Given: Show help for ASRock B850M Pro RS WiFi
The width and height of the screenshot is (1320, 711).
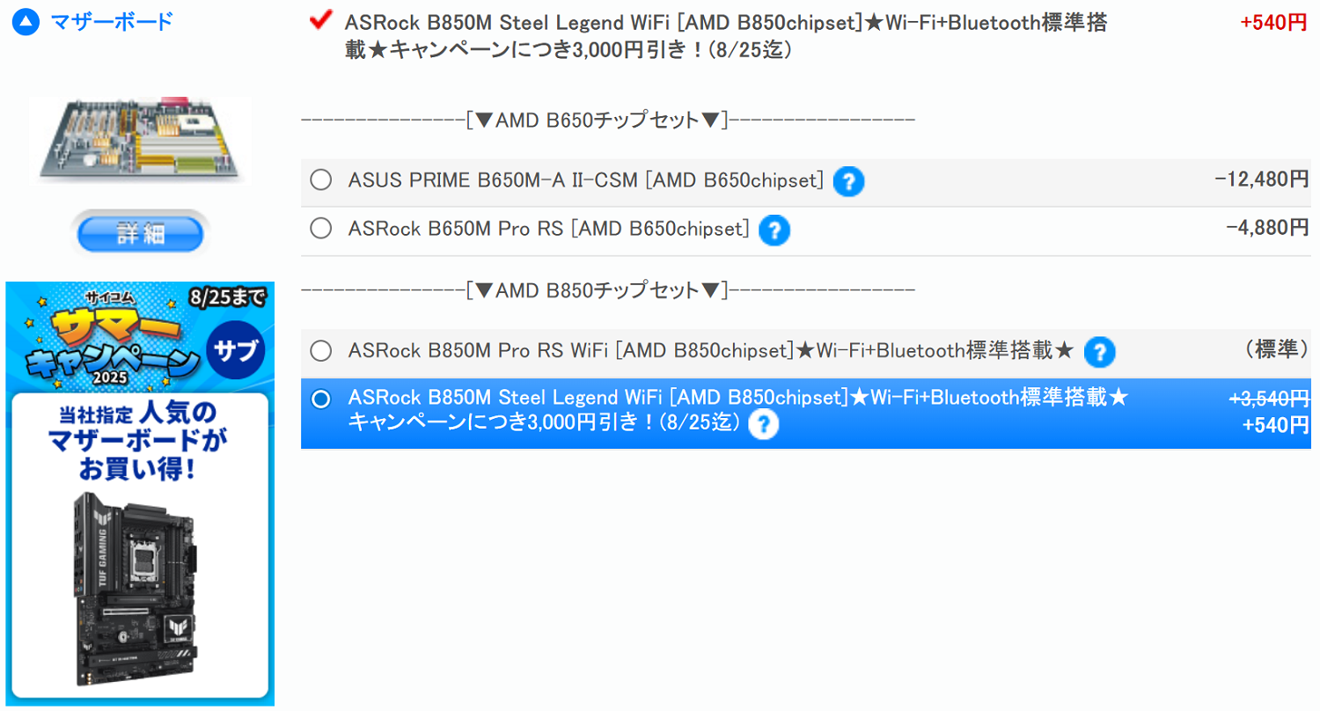Looking at the screenshot, I should (1099, 352).
